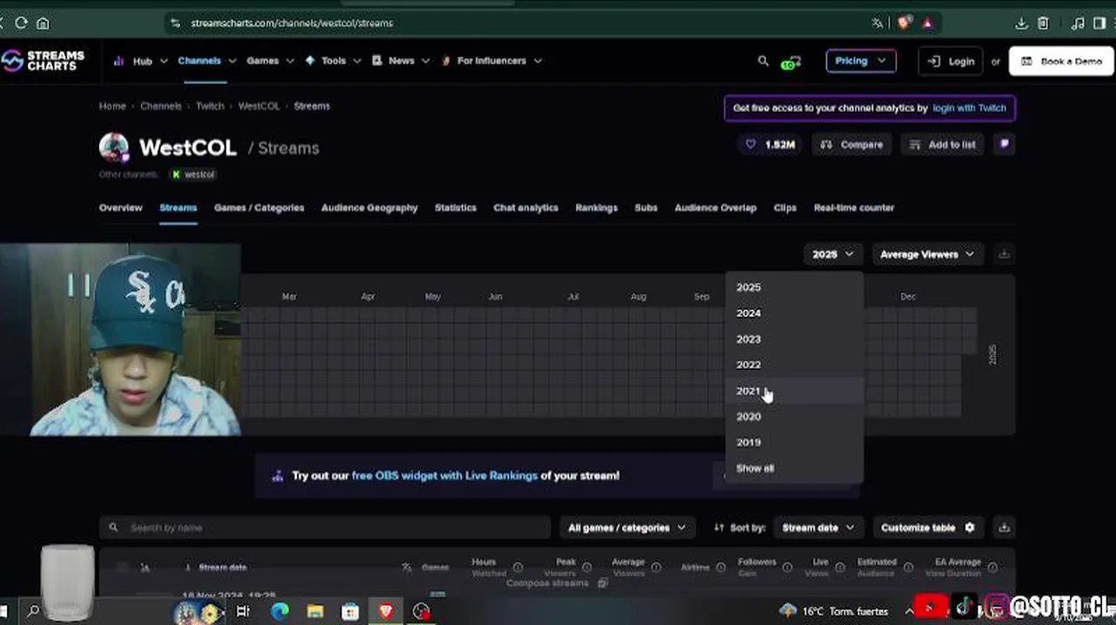1116x625 pixels.
Task: Tick the select-all checkbox in the table header
Action: tap(122, 568)
